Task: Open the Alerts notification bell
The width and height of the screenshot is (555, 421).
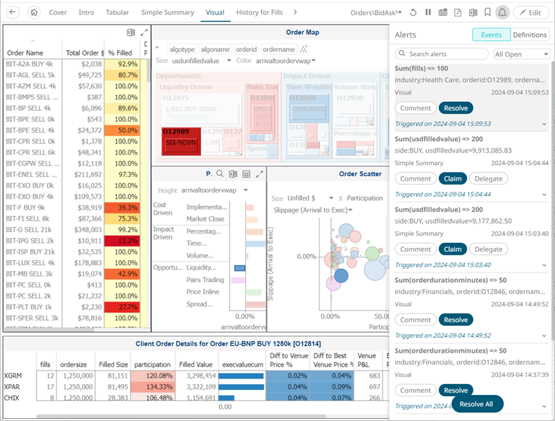Action: pyautogui.click(x=502, y=12)
